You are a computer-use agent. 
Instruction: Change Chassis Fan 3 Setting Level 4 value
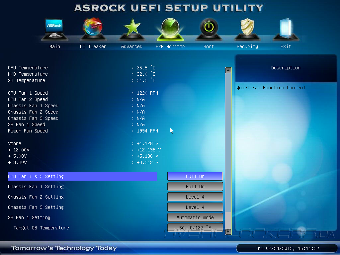point(195,207)
